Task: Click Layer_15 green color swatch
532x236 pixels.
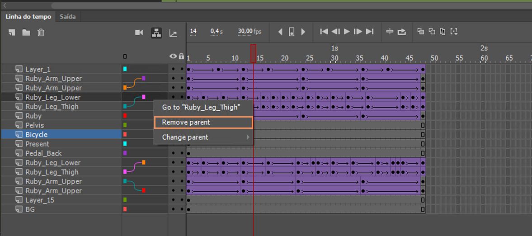Action: (125, 200)
